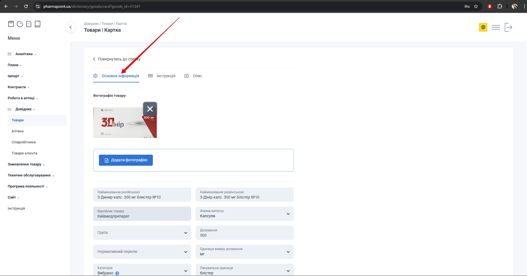
Task: Click the document icon in sidebar header
Action: 29,24
